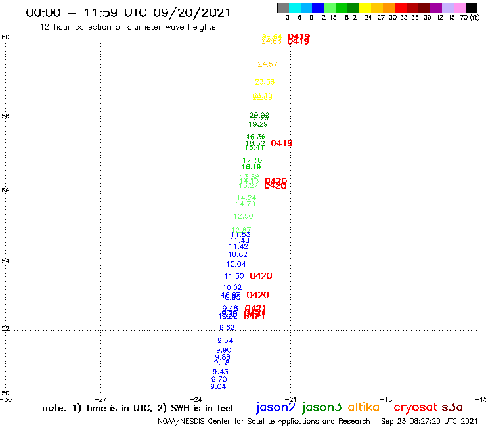Click the latitude axis label 56
This screenshot has width=486, height=427.
(x=5, y=191)
